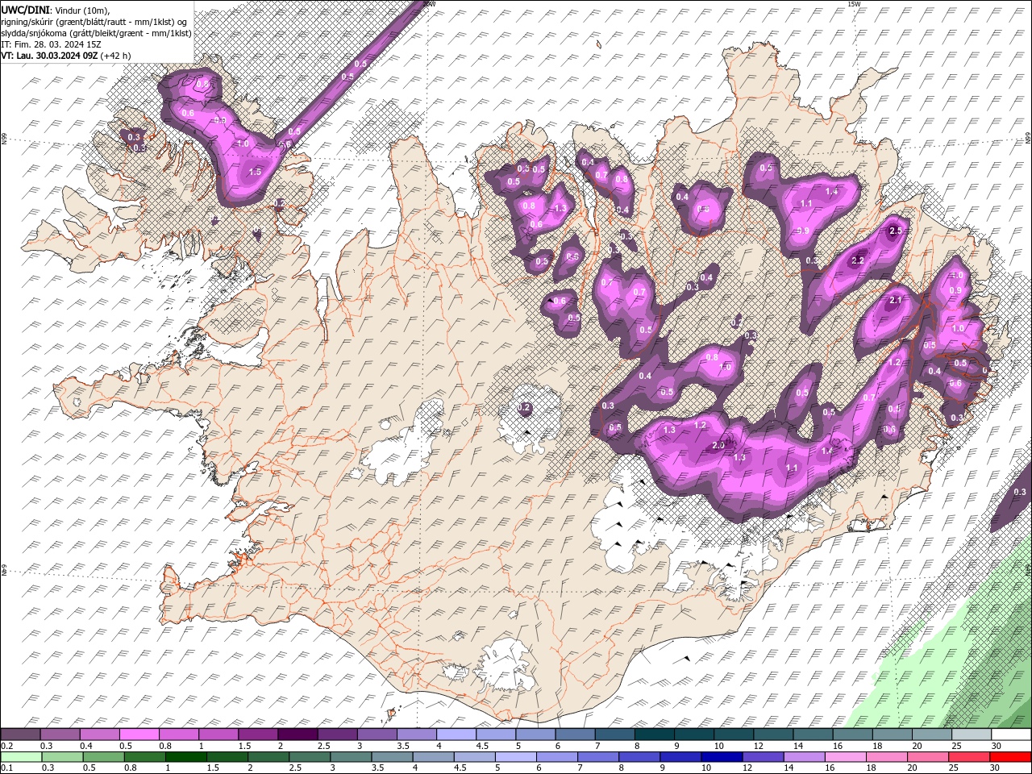Click the '2.1' snowfall value on the map

coord(894,301)
